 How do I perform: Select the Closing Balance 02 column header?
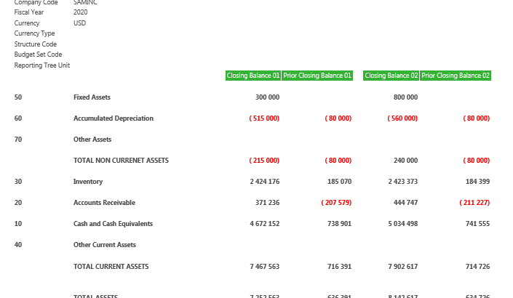pos(391,76)
